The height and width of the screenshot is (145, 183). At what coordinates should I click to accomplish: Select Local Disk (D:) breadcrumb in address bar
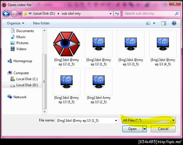(44, 13)
